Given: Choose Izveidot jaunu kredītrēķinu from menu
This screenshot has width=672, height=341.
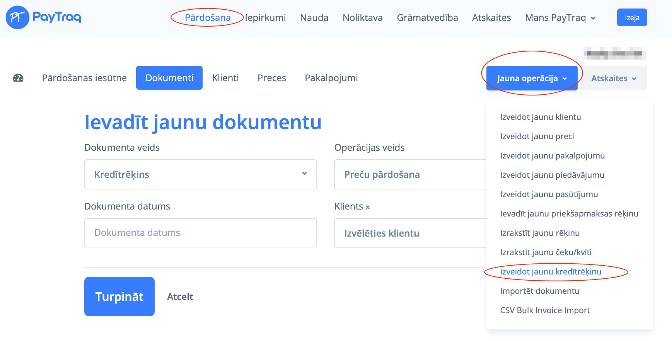Looking at the screenshot, I should [x=551, y=272].
